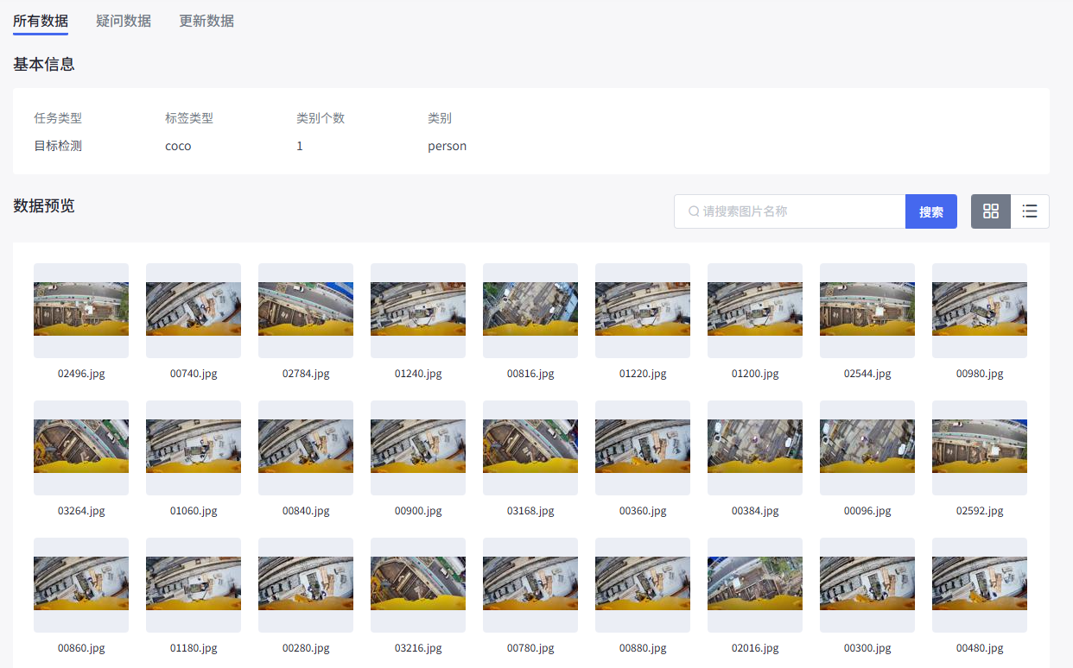Viewport: 1073px width, 668px height.
Task: Open thumbnail of 00280.jpg
Action: click(306, 585)
